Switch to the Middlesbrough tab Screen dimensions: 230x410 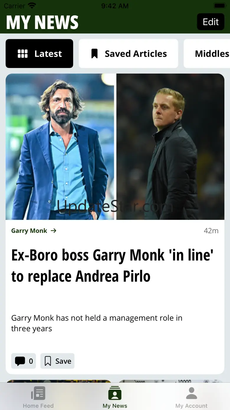[x=207, y=54]
